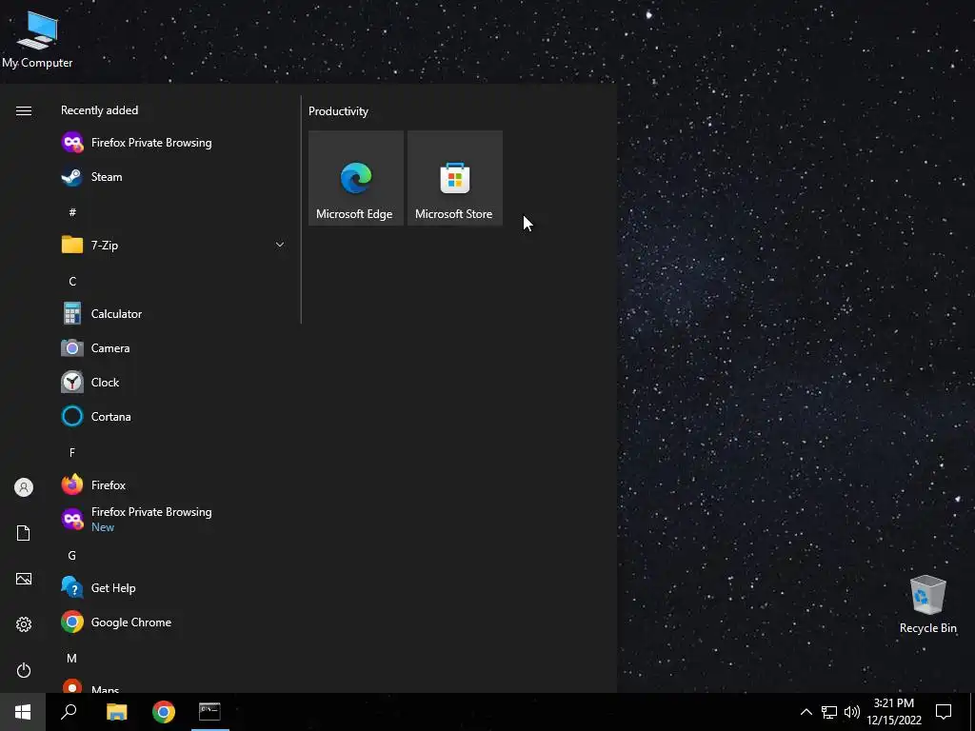Open Search magnifier on the taskbar

coord(69,712)
